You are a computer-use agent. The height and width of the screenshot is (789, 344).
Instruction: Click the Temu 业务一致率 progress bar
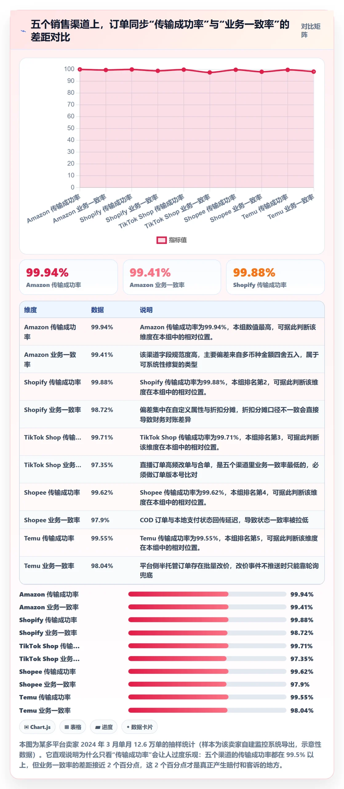pyautogui.click(x=207, y=710)
